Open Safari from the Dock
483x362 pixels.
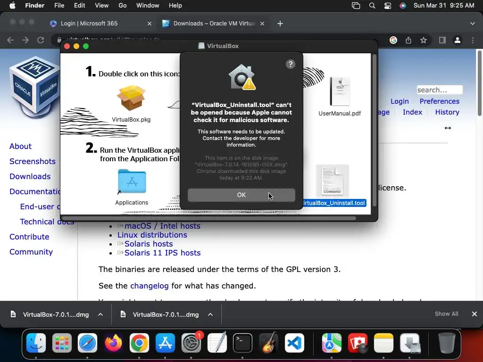coord(87,343)
